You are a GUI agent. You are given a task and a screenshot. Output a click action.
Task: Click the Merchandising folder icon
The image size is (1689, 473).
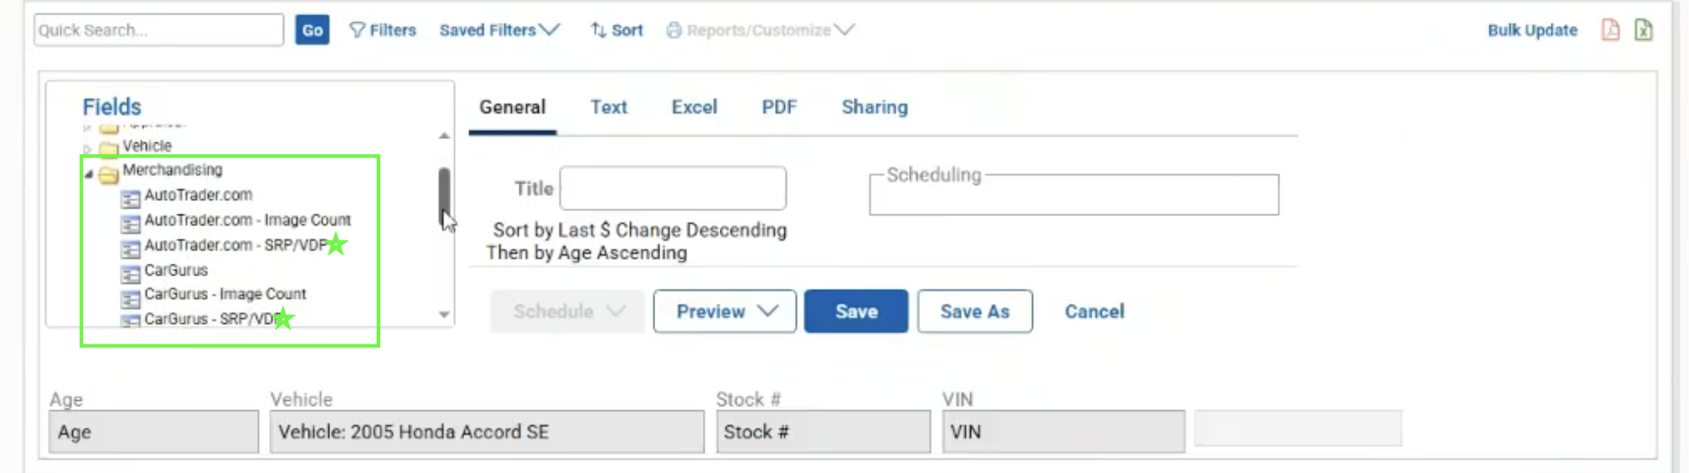click(x=108, y=175)
